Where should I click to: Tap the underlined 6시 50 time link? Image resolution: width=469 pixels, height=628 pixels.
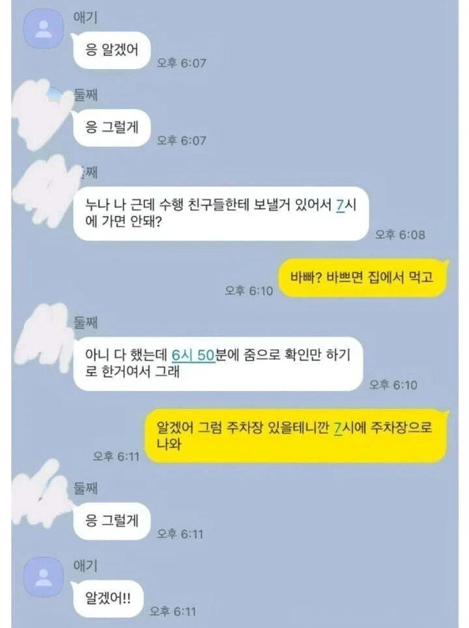coord(193,355)
